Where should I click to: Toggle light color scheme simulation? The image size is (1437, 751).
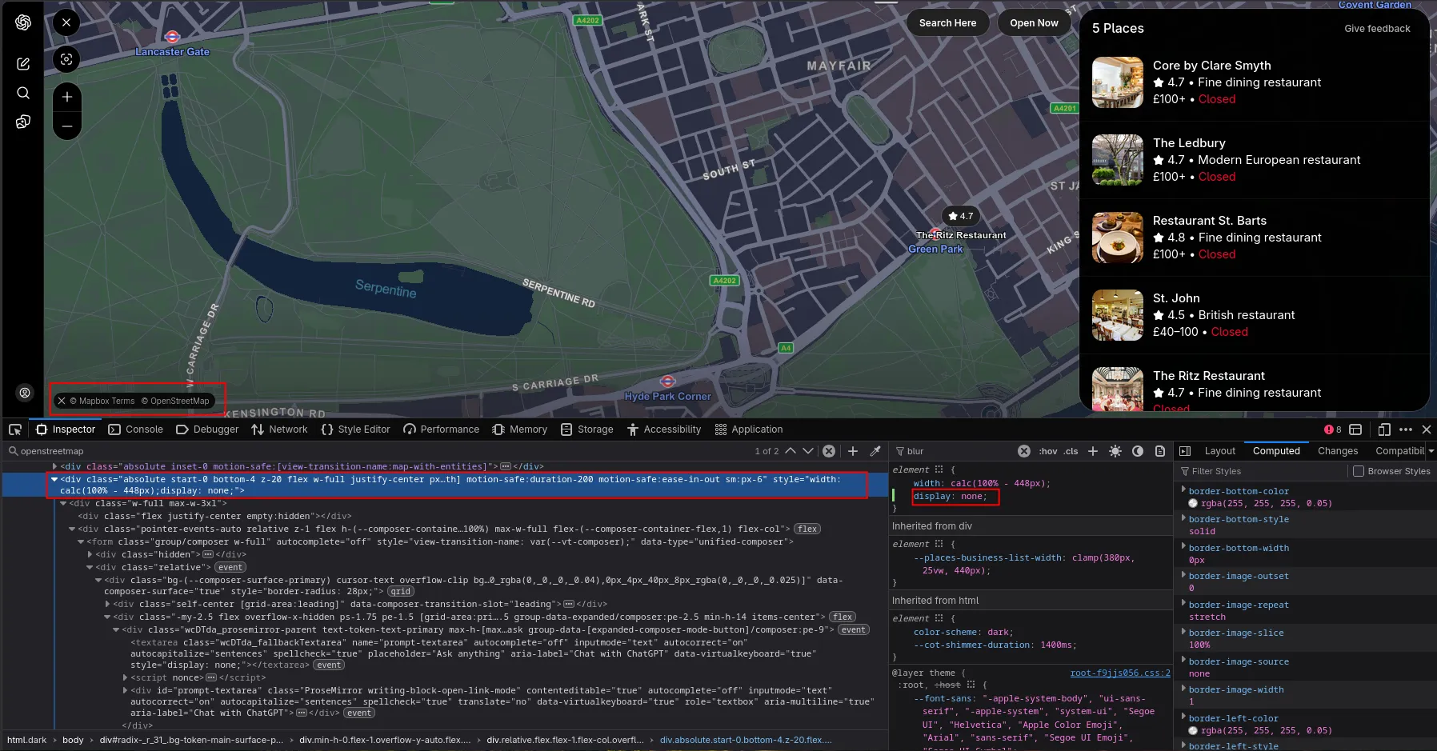tap(1115, 451)
